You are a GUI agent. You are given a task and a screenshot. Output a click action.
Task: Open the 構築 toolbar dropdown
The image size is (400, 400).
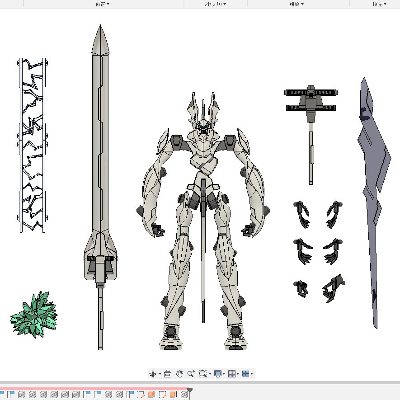[x=296, y=5]
